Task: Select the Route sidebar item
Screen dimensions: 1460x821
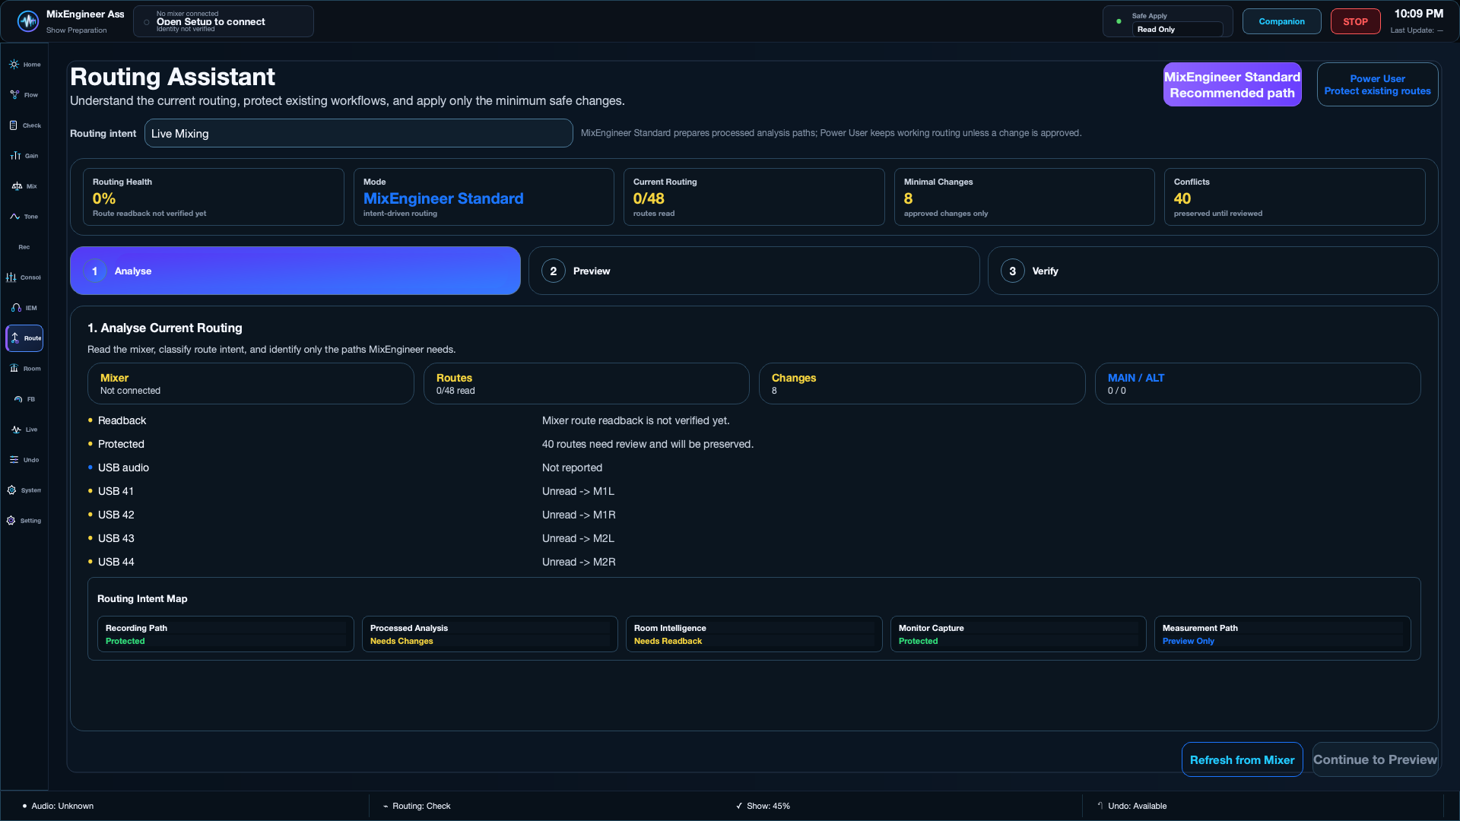Action: coord(24,338)
